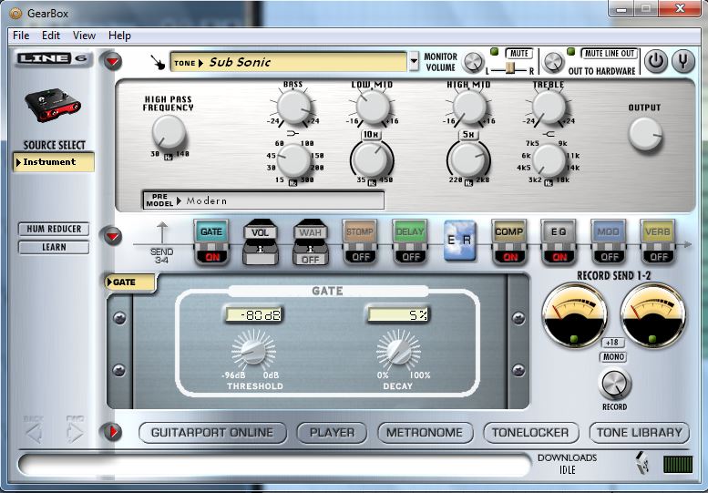Toggle the +18 record boost
The width and height of the screenshot is (708, 493).
click(x=612, y=343)
